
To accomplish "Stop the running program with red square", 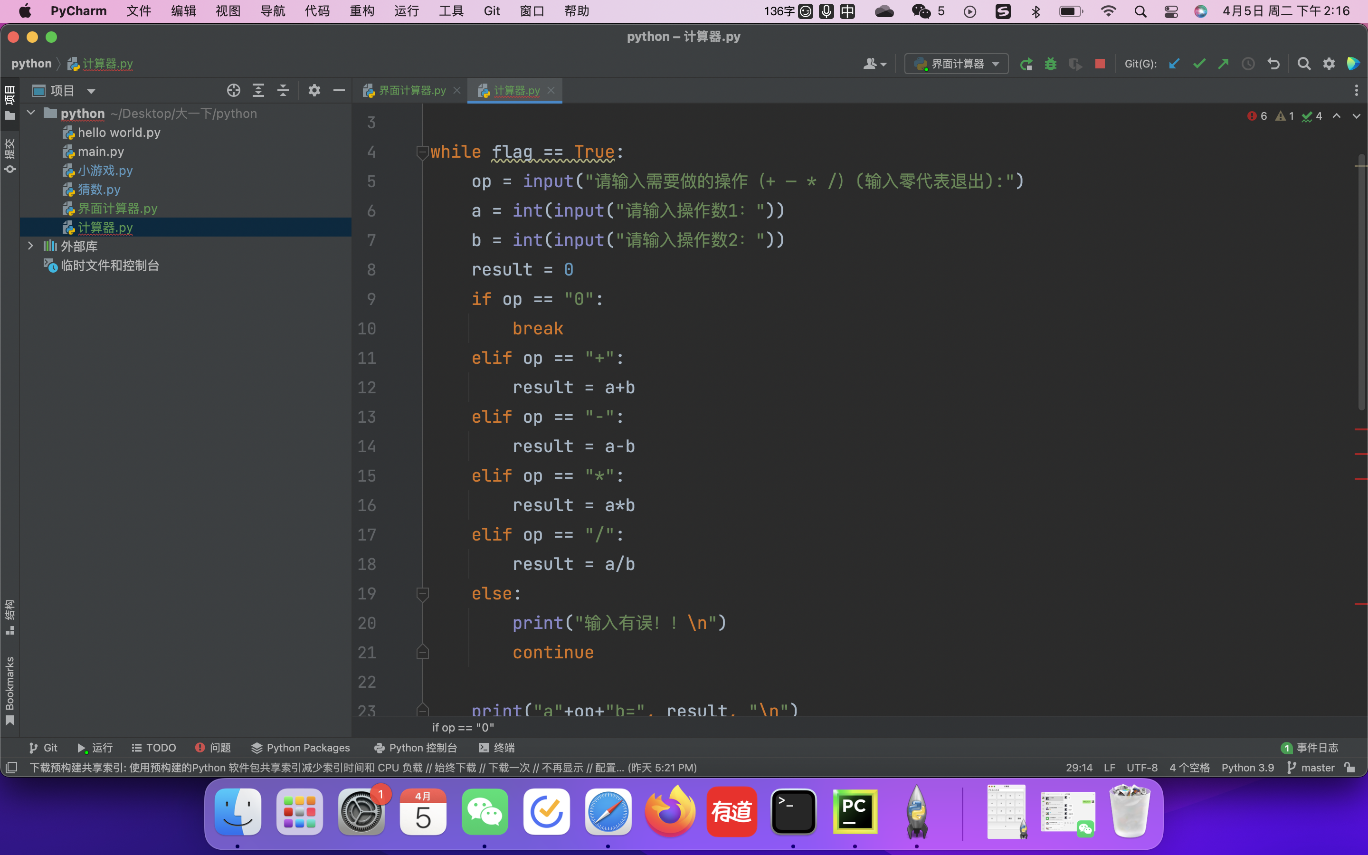I will click(1100, 64).
